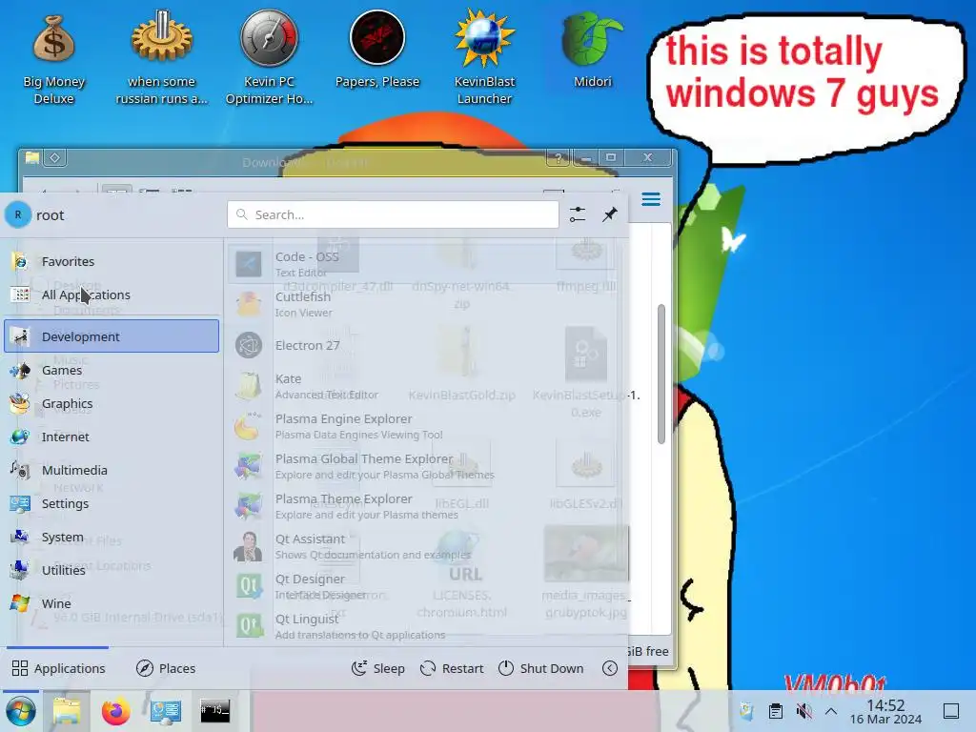Launch Plasma Theme Explorer

pyautogui.click(x=423, y=506)
